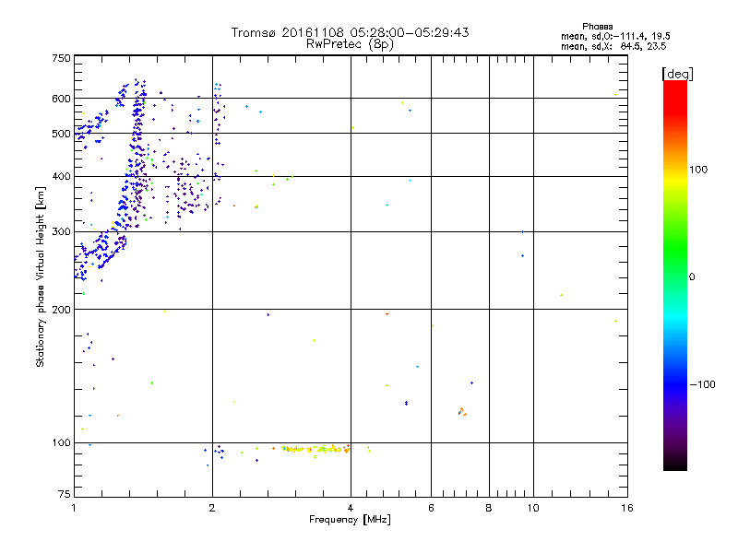Click the '16' frequency tick label

tap(627, 508)
